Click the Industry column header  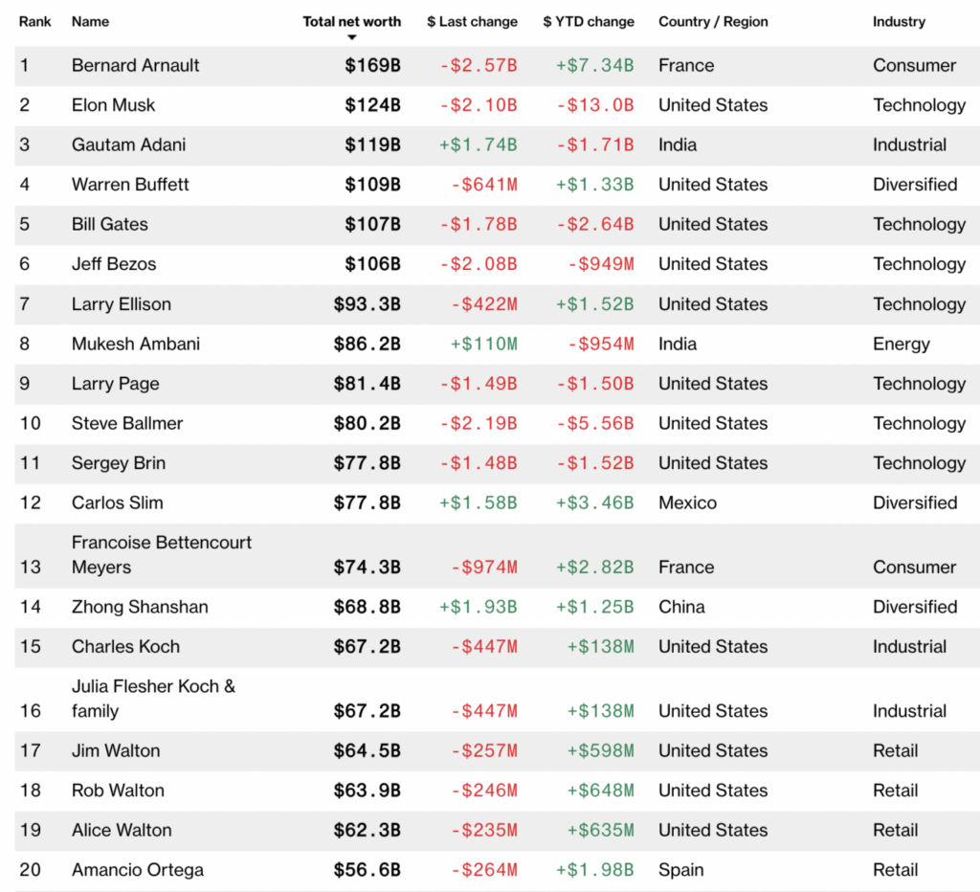[x=899, y=21]
